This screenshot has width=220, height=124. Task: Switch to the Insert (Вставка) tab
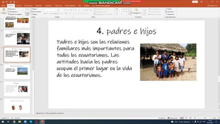tap(19, 6)
